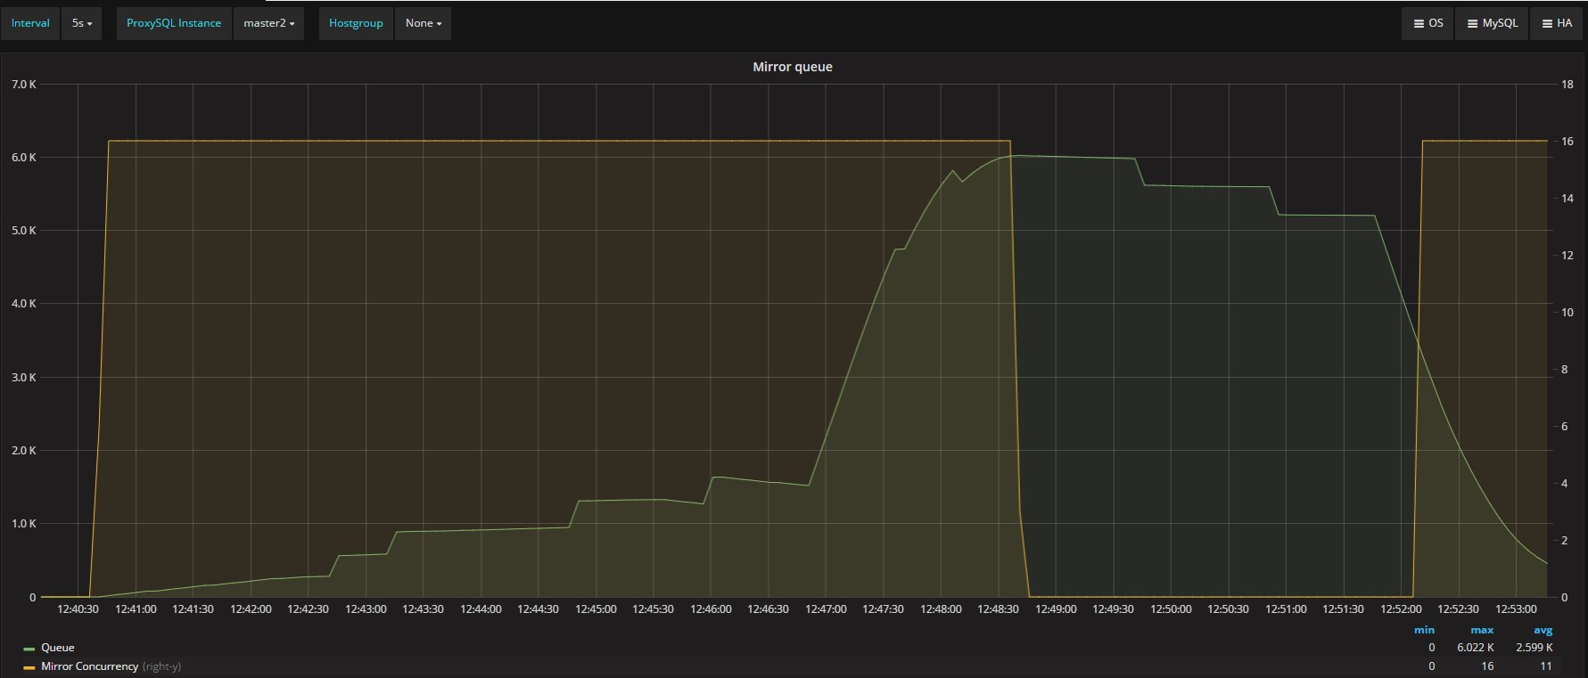
Task: Click the ProxySQL Instance variable label
Action: 174,23
